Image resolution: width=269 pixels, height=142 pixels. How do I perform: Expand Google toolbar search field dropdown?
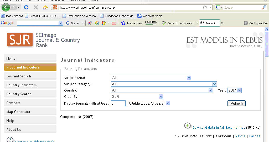61,23
